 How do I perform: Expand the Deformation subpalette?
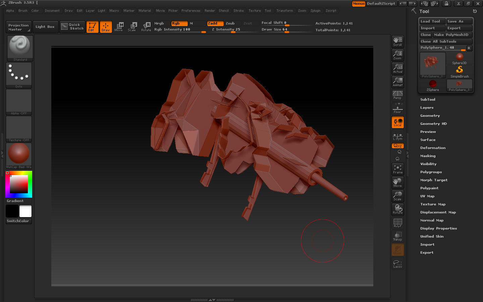tap(433, 148)
